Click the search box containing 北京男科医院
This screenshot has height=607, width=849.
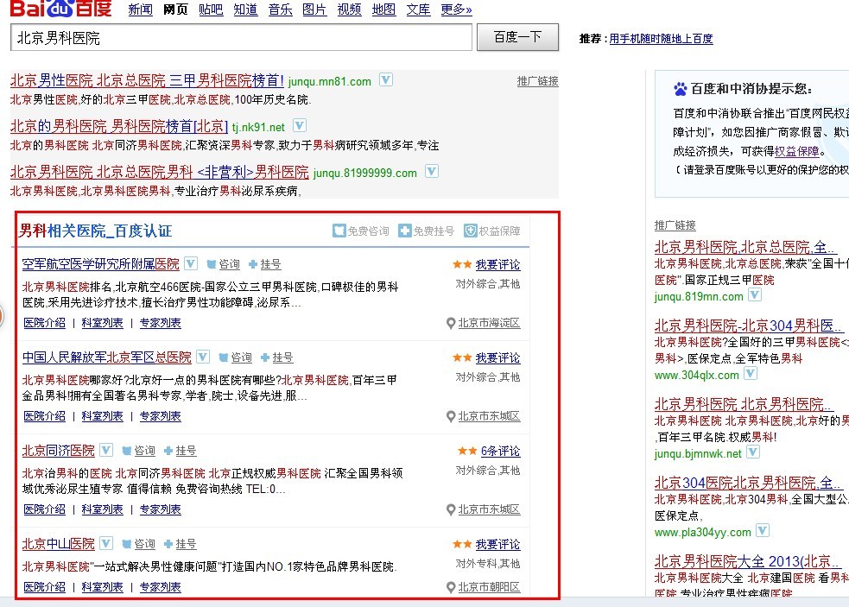[242, 38]
